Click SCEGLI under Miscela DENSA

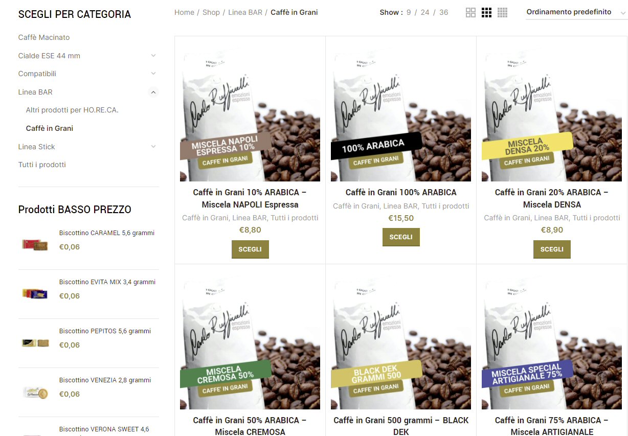click(552, 249)
